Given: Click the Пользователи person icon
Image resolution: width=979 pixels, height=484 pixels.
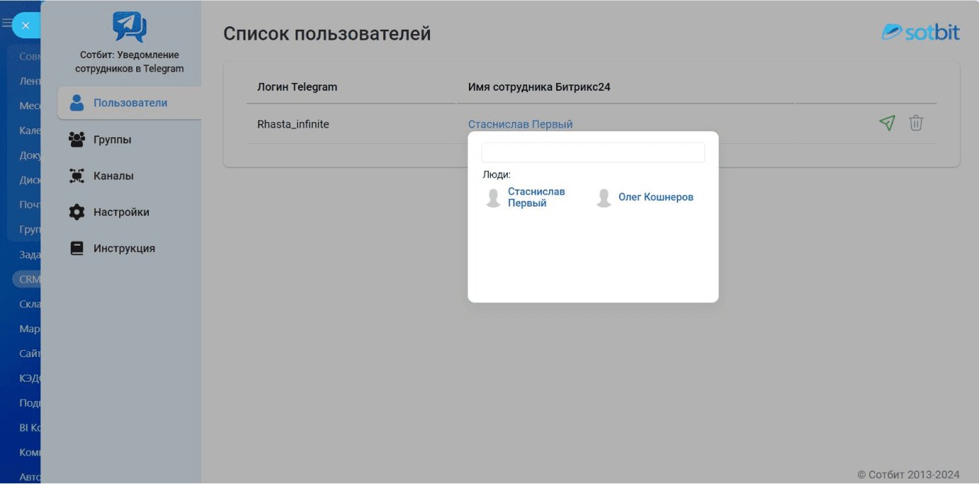Looking at the screenshot, I should click(x=77, y=103).
